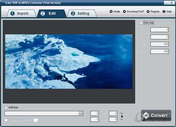Viewport: 176px width, 127px height.
Task: Start conversion with the Convert button
Action: pos(156,115)
